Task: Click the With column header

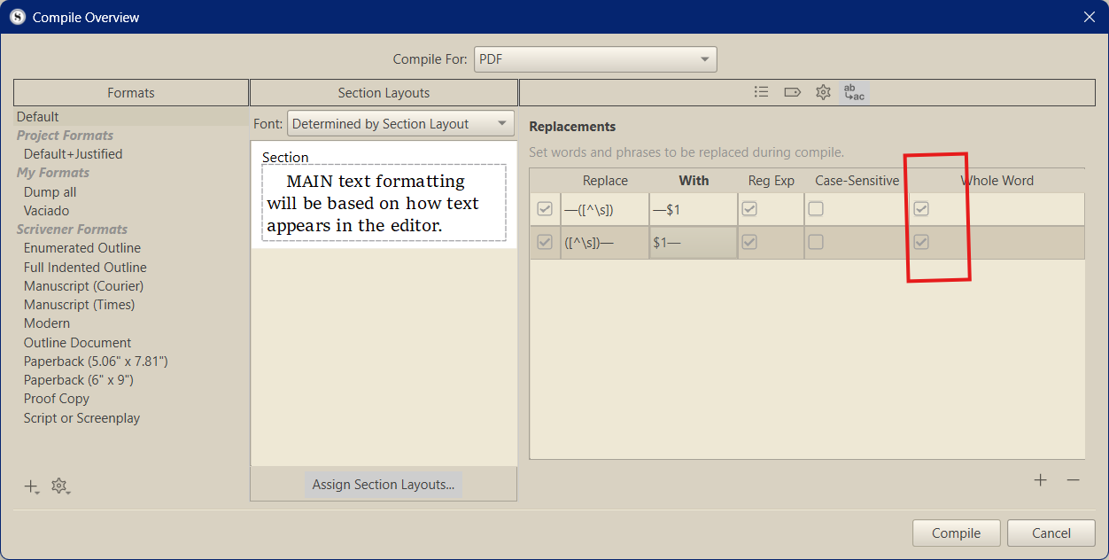Action: 694,180
